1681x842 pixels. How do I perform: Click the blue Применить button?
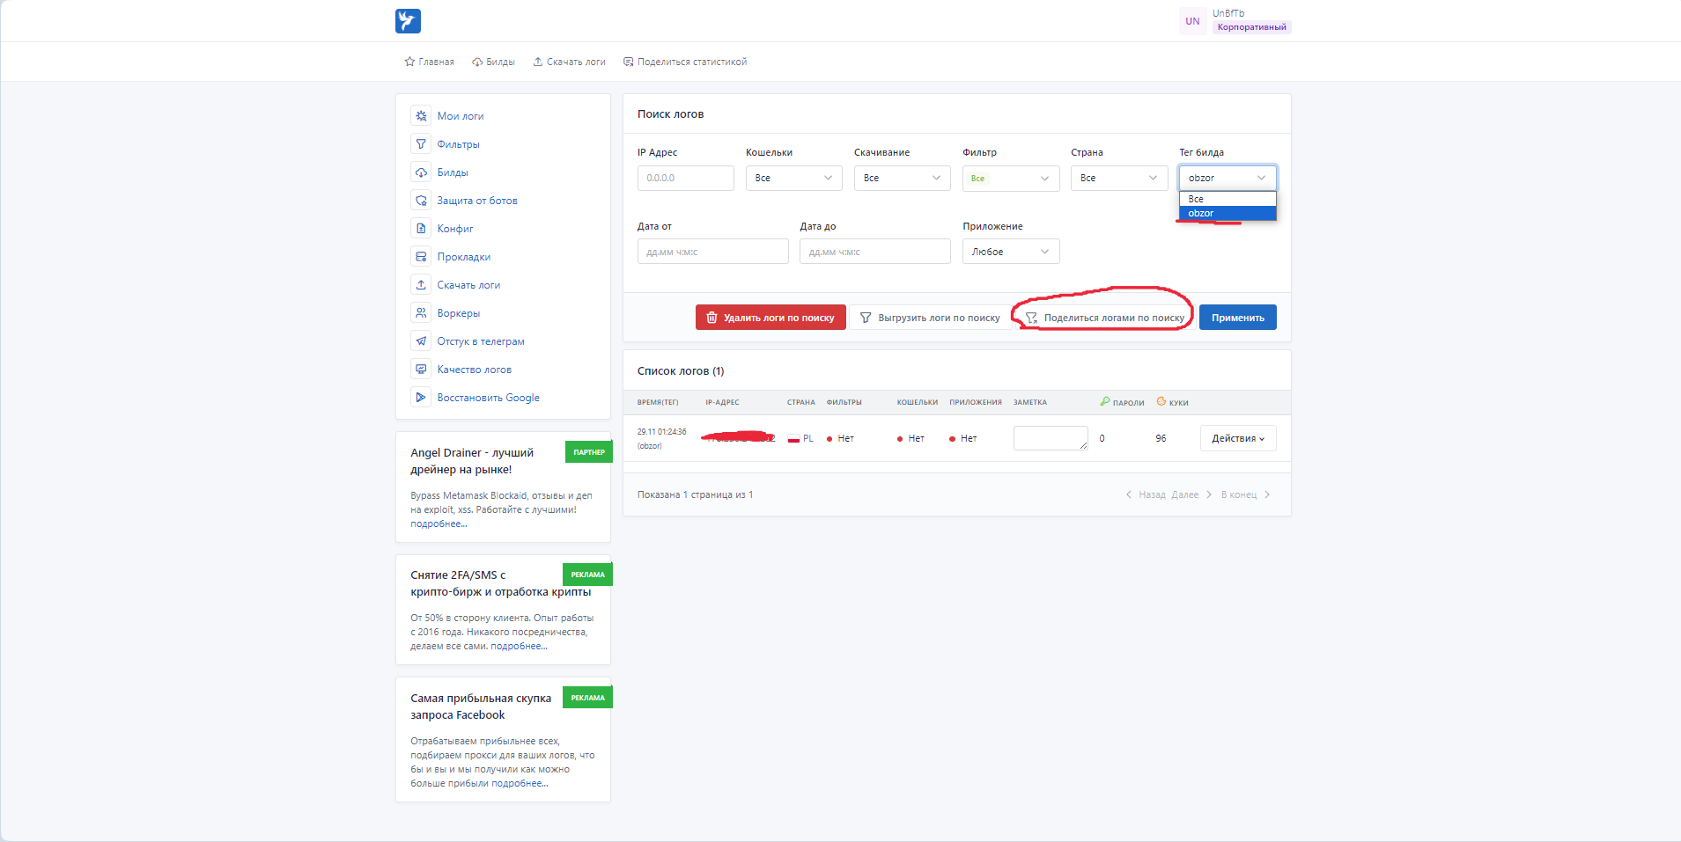[x=1238, y=318]
